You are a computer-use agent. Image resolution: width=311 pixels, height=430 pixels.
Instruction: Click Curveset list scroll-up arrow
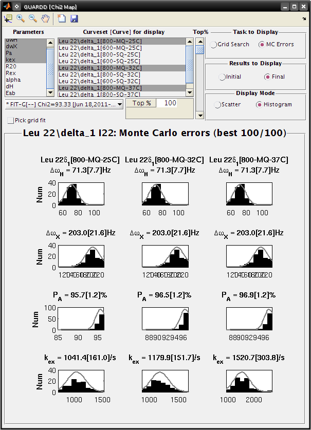[190, 42]
